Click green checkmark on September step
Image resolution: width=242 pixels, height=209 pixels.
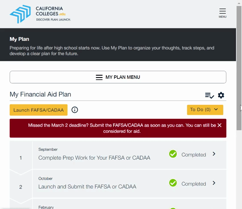click(x=173, y=154)
